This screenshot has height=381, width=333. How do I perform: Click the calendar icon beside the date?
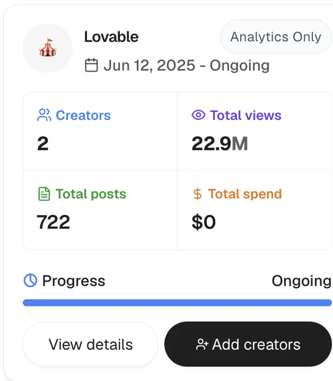[91, 65]
